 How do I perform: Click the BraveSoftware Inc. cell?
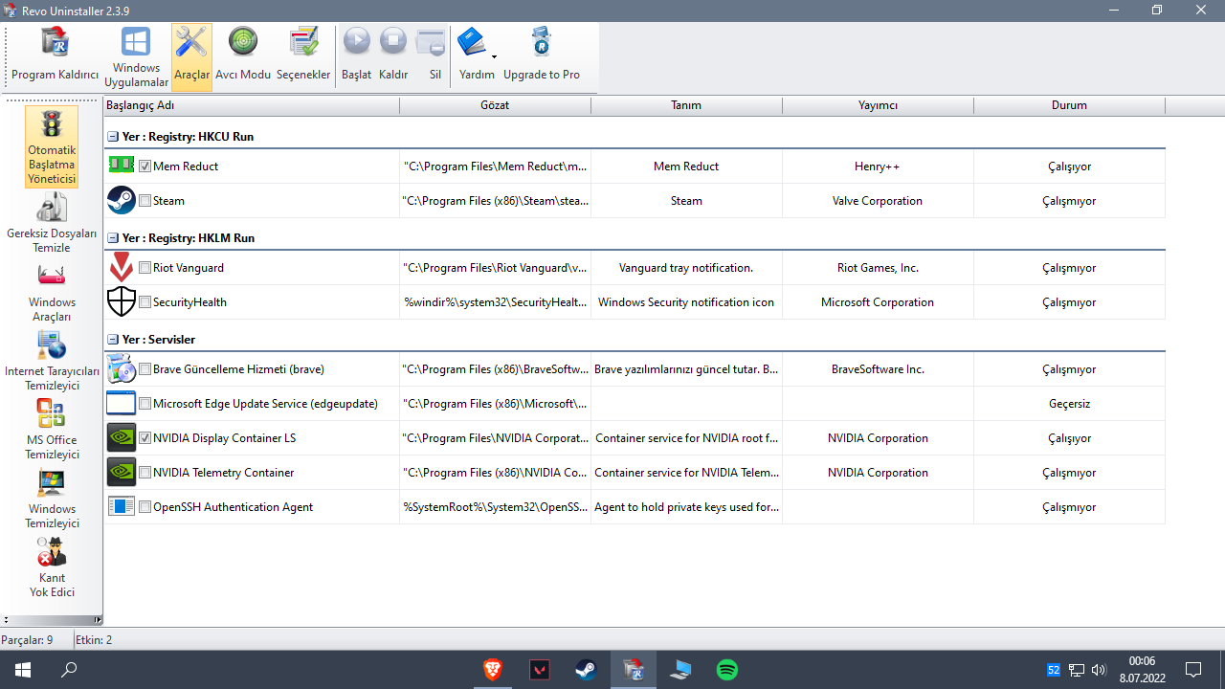click(x=878, y=369)
